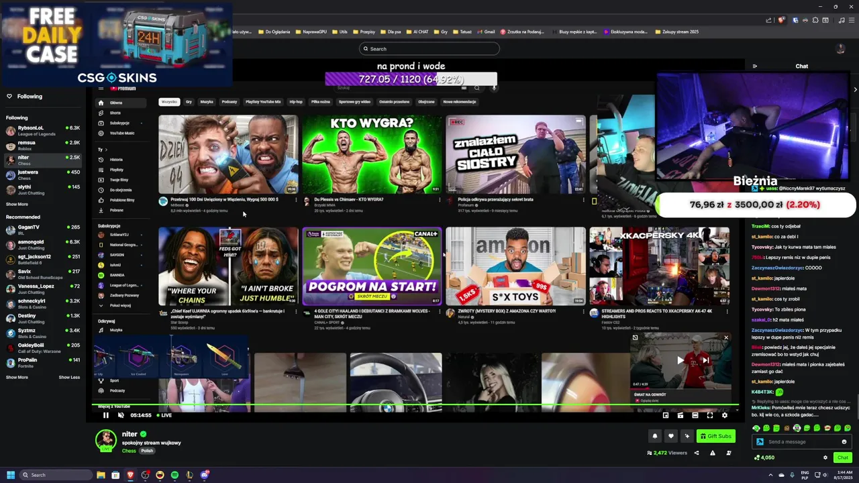
Task: Click the Gift Subs button
Action: click(715, 436)
